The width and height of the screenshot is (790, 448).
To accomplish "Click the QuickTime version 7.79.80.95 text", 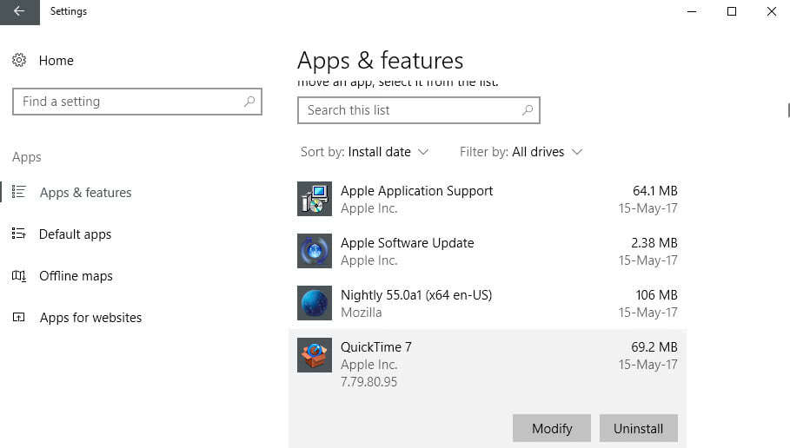I will click(368, 381).
